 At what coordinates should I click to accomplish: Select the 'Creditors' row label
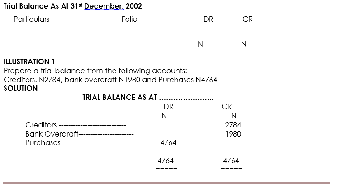(41, 125)
